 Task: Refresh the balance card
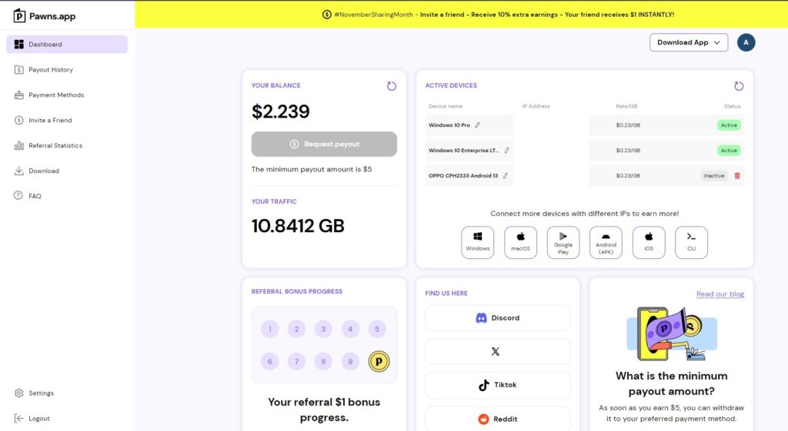[x=392, y=86]
